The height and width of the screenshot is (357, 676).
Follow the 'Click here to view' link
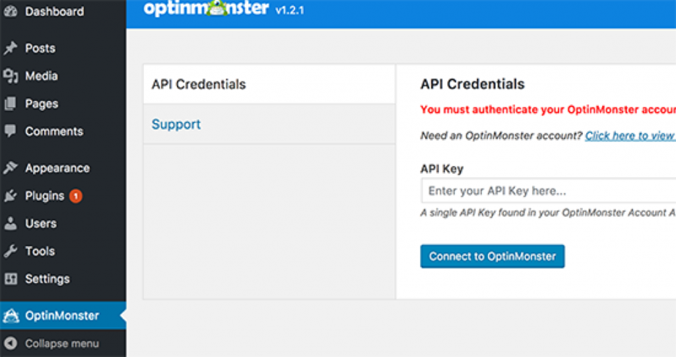pos(630,136)
